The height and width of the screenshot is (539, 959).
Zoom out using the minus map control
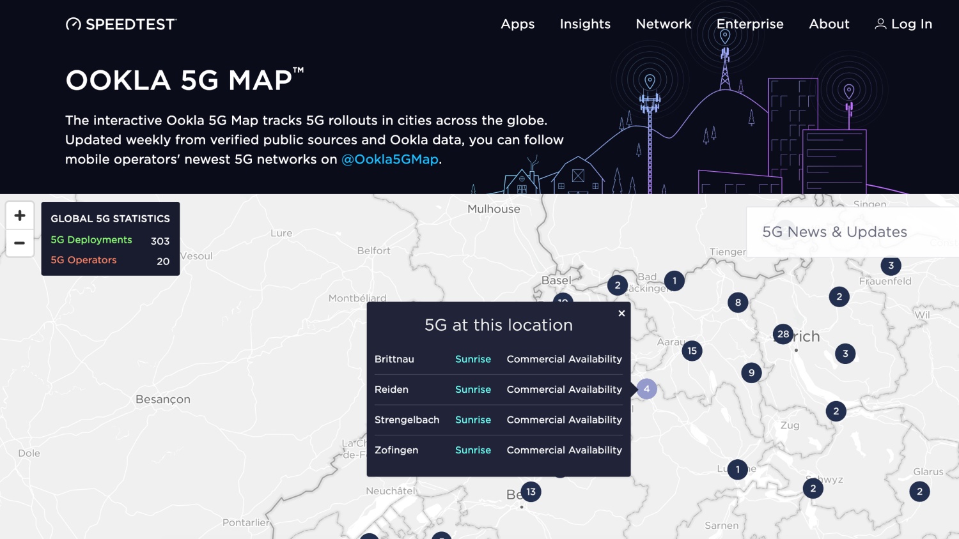pos(20,243)
